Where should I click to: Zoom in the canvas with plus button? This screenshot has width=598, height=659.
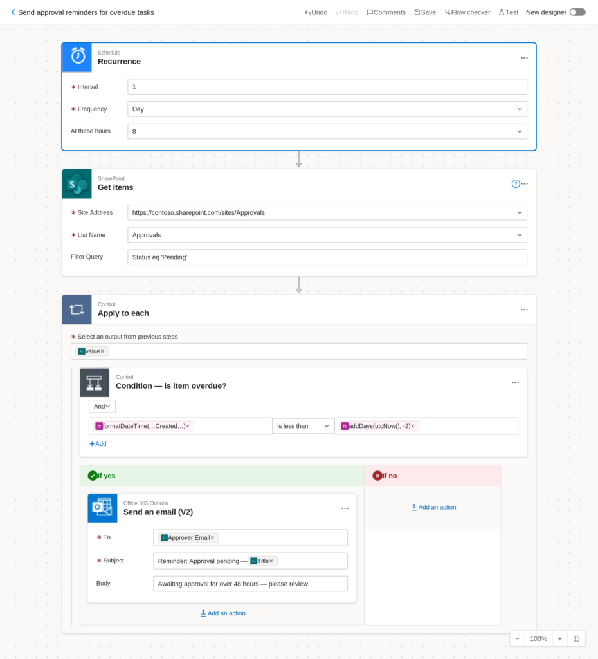point(560,639)
